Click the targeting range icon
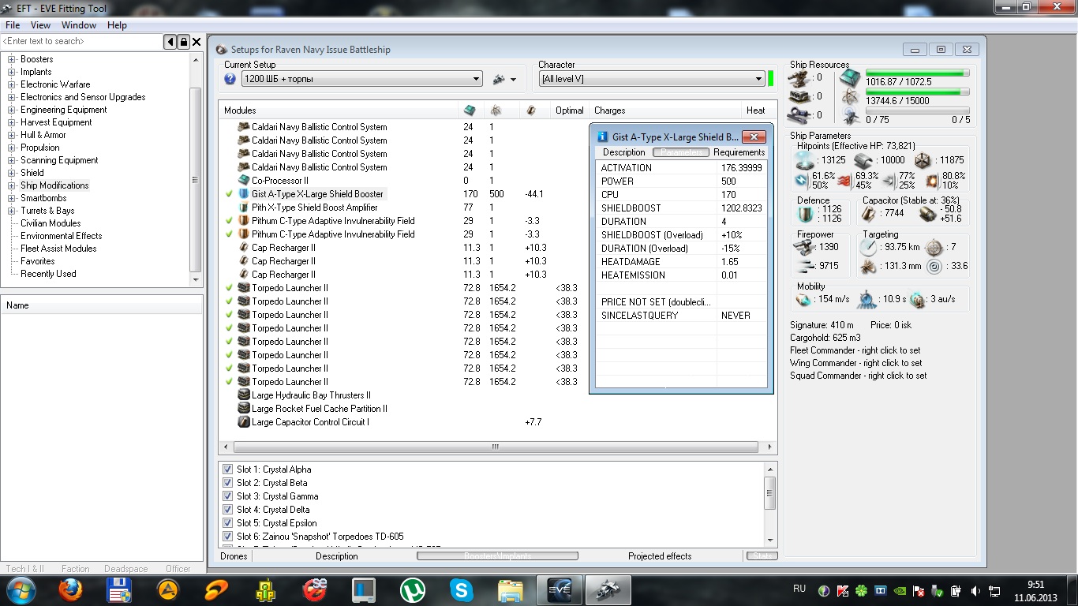1078x606 pixels. point(869,247)
